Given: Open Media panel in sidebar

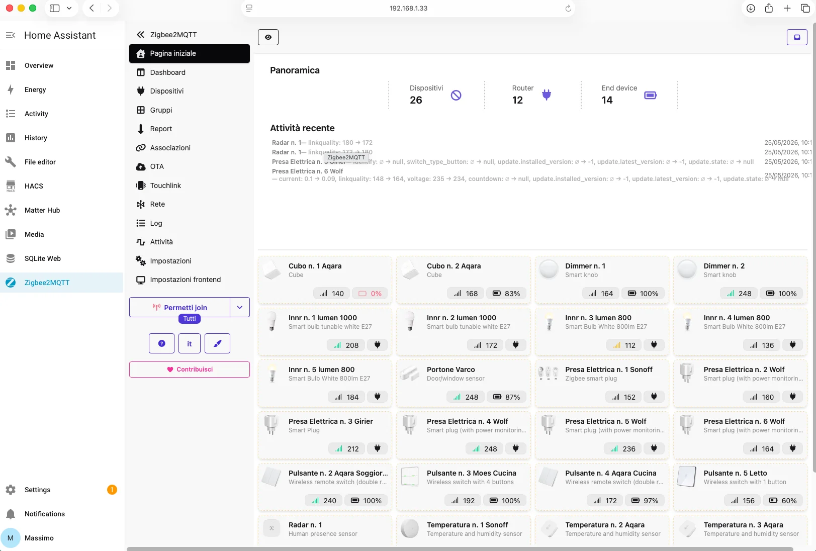Looking at the screenshot, I should point(61,234).
